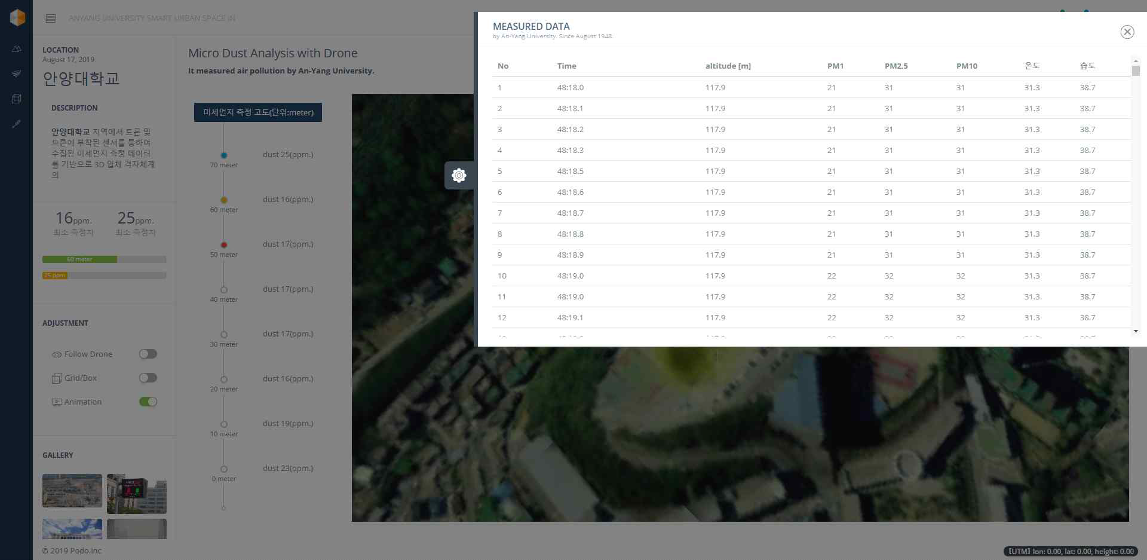Select the mountain terrain sidebar icon
This screenshot has height=560, width=1147.
pyautogui.click(x=17, y=49)
